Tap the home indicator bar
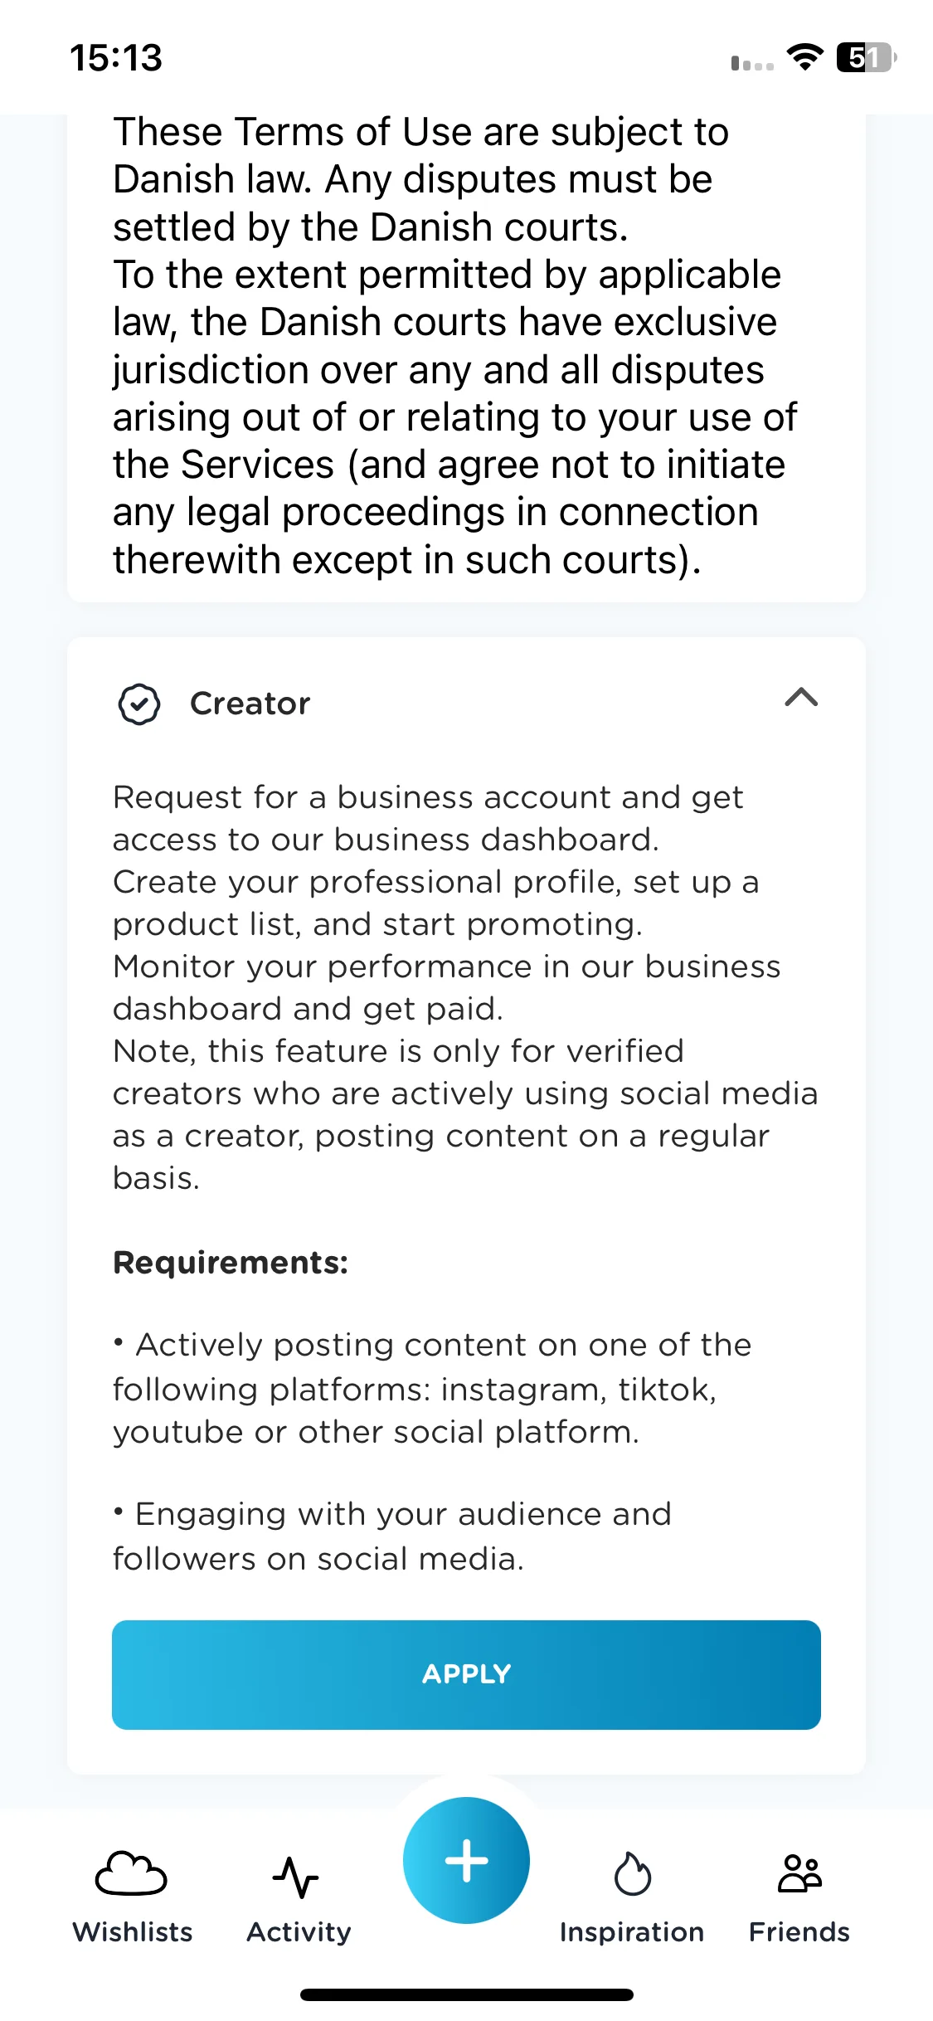Viewport: 933px width, 2021px height. [x=466, y=1994]
